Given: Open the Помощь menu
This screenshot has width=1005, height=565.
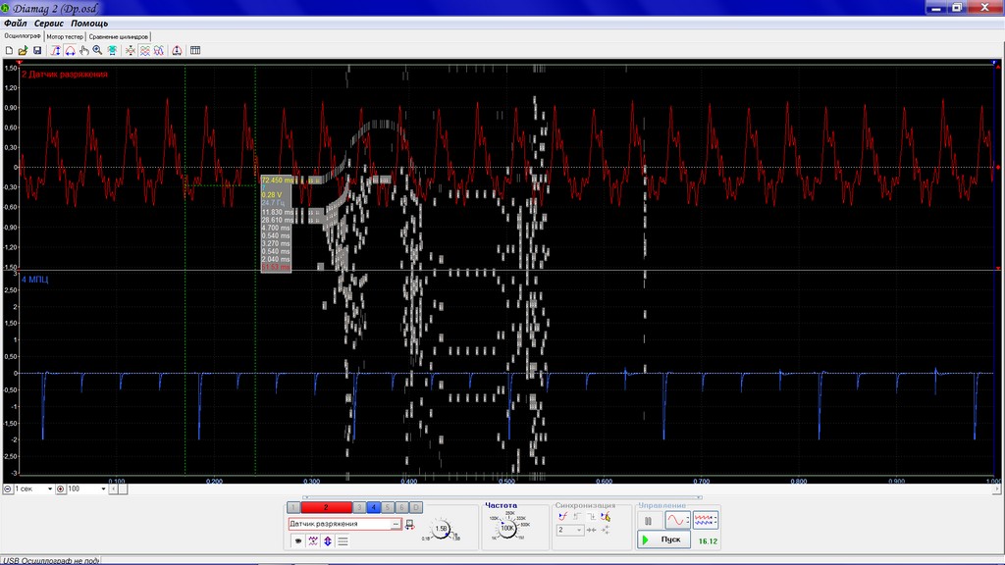Looking at the screenshot, I should [x=89, y=24].
